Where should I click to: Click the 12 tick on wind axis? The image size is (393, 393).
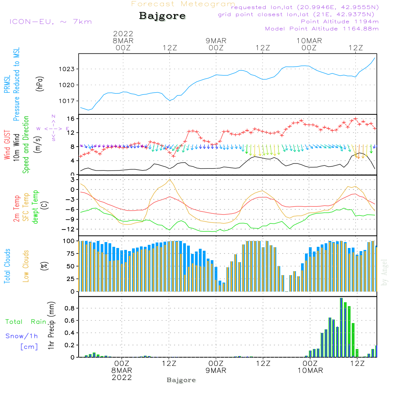coord(71,133)
